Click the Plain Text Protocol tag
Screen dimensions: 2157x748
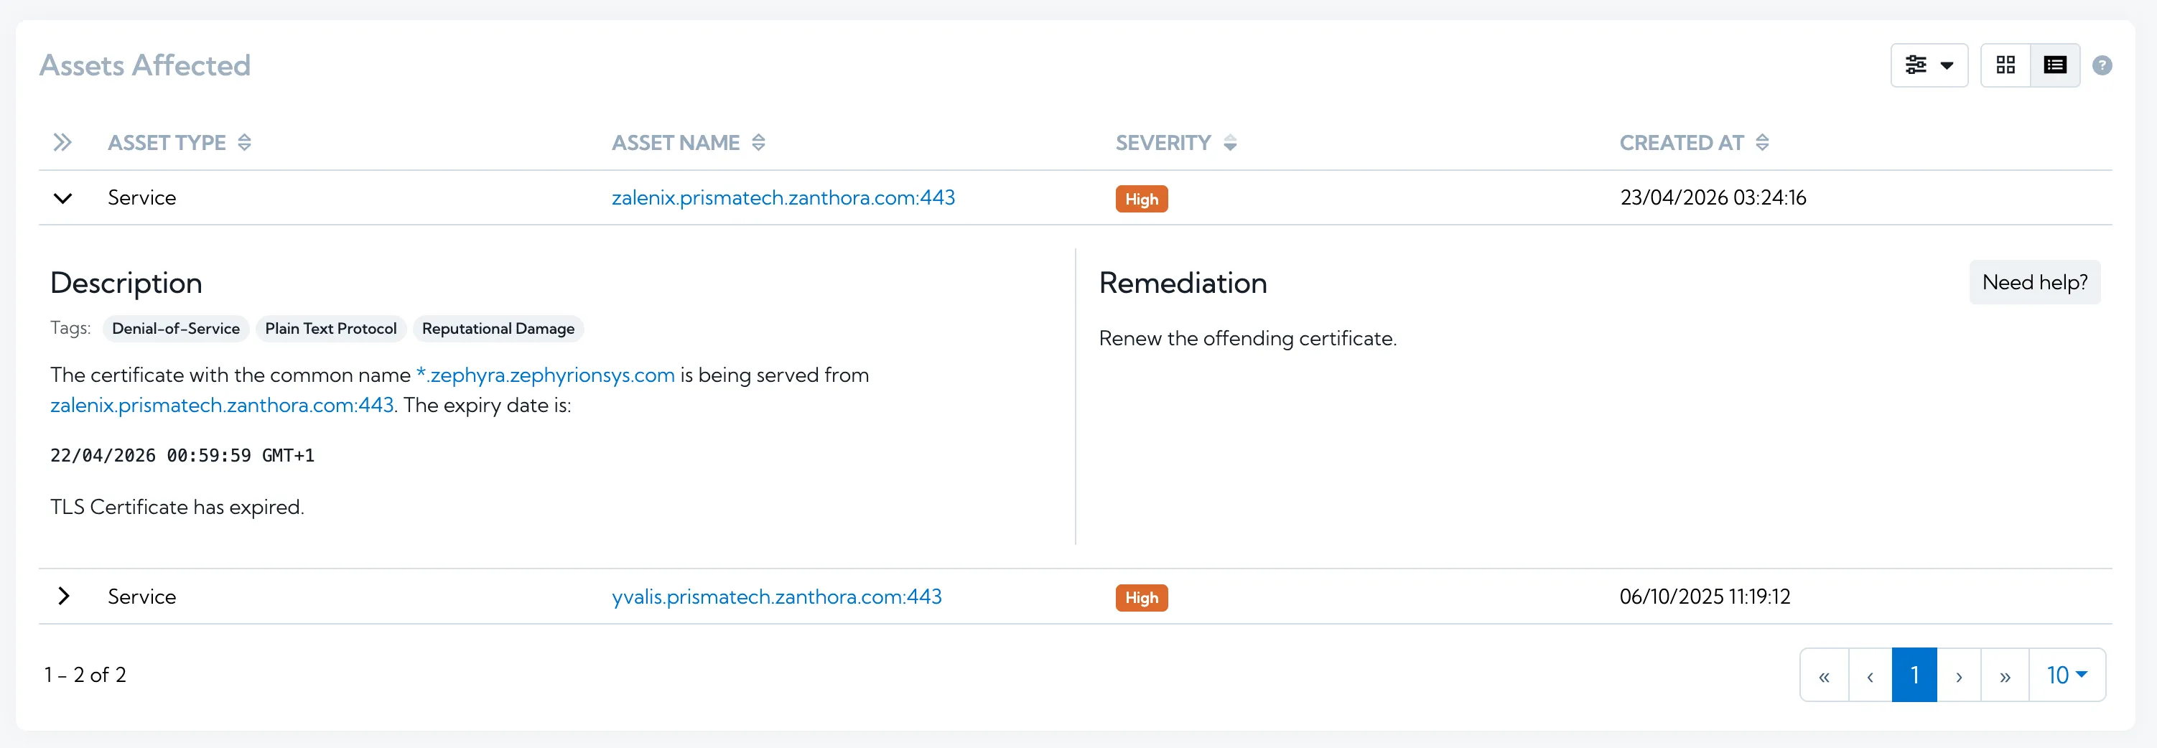(x=331, y=328)
